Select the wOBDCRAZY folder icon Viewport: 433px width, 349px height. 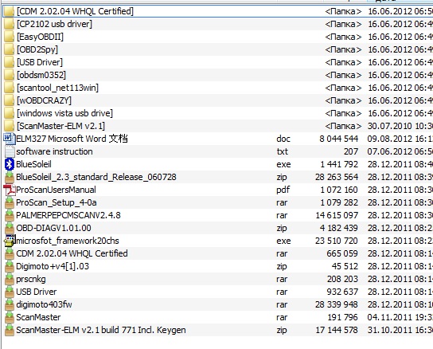9,100
